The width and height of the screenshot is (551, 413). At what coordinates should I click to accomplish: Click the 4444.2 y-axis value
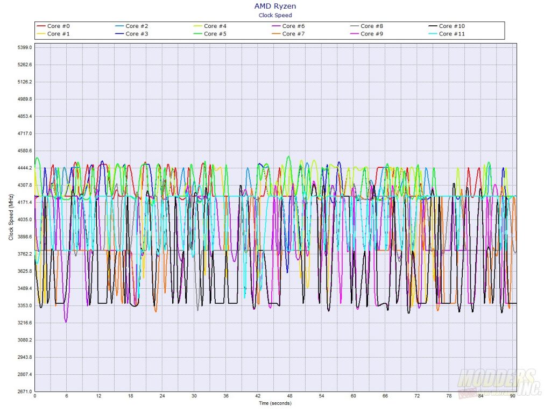pos(25,168)
